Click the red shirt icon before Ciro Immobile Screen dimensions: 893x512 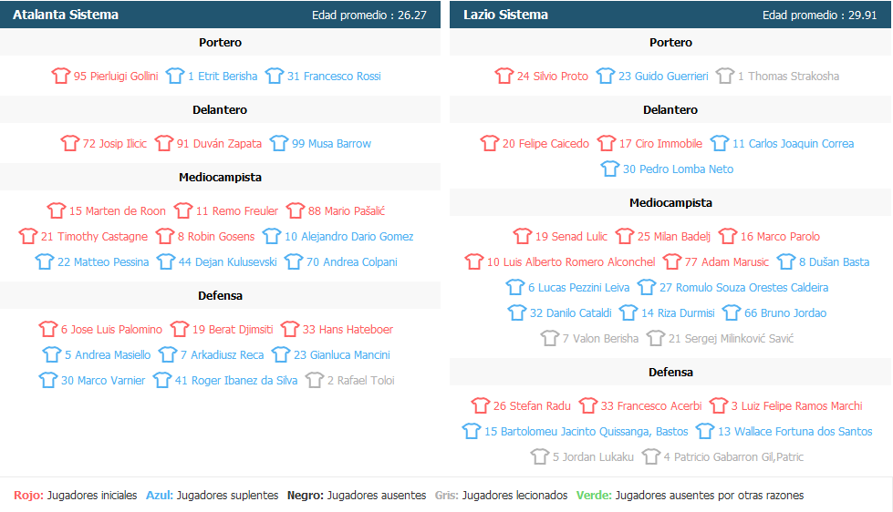click(x=607, y=144)
